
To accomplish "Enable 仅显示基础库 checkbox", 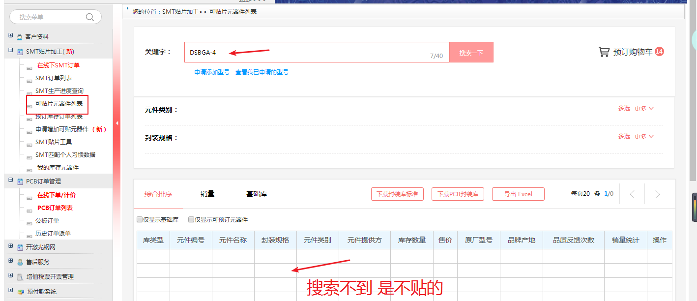I will (140, 220).
